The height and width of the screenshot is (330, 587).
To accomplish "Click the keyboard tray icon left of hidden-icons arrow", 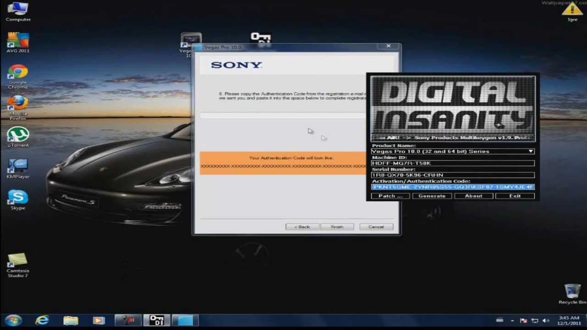I will coord(500,320).
